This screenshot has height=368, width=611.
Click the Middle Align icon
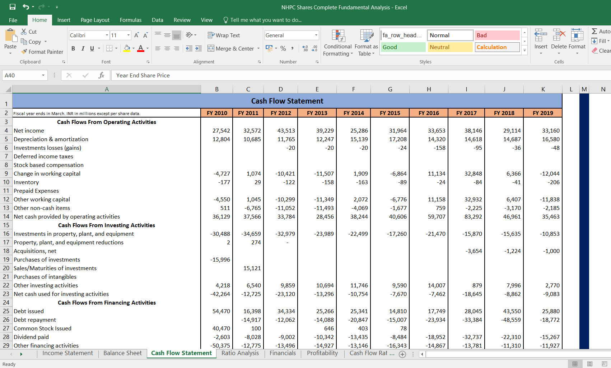[x=167, y=35]
